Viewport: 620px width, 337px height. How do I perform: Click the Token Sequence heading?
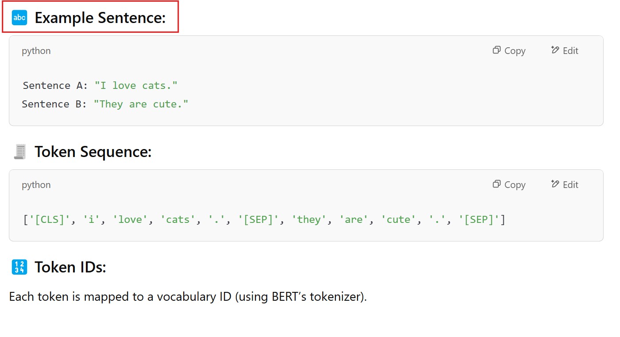point(93,152)
